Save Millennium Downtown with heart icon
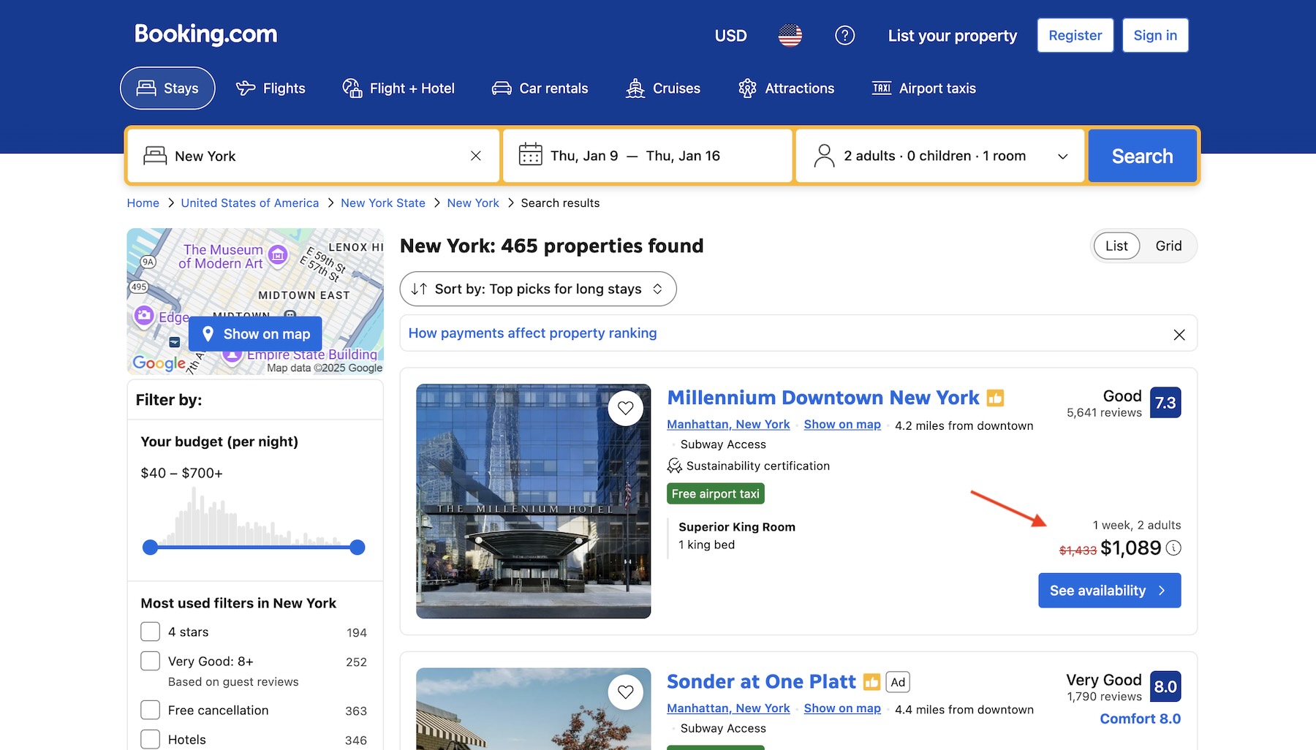This screenshot has height=750, width=1316. [625, 408]
